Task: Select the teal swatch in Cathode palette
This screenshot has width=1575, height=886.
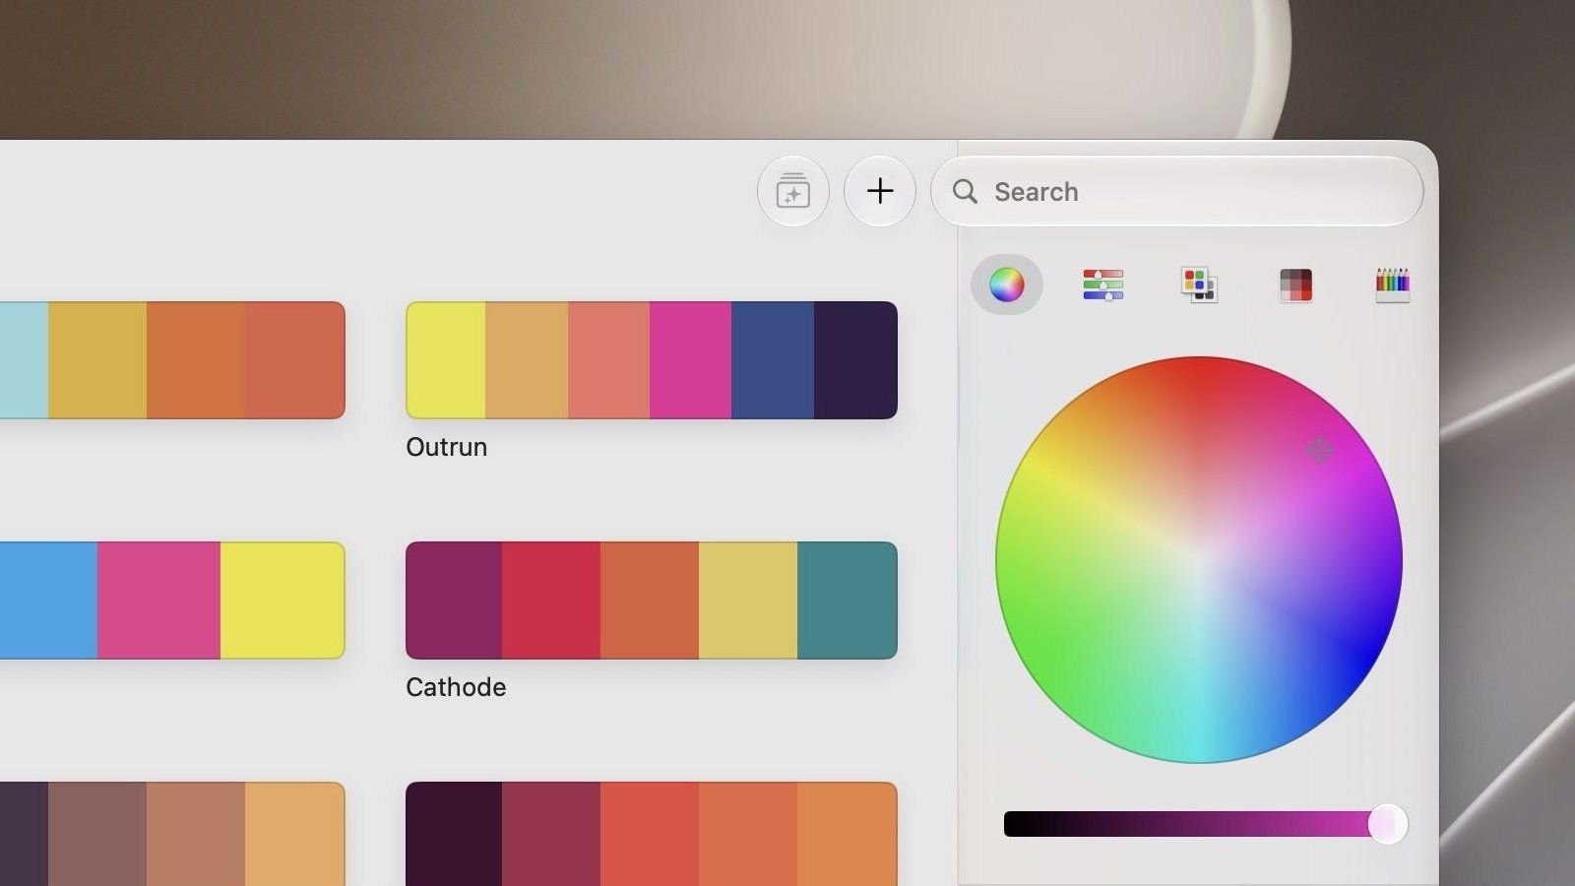Action: [x=847, y=601]
